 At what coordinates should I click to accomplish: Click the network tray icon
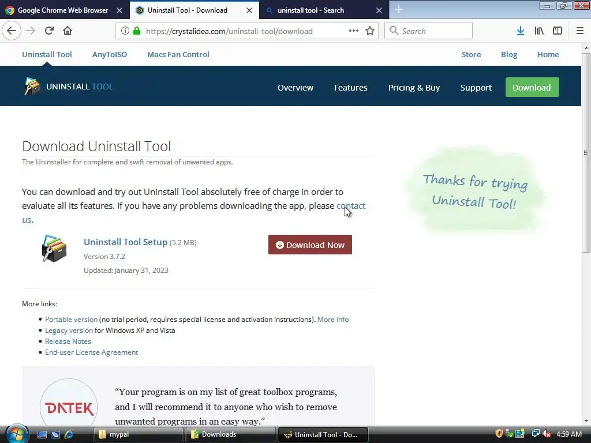click(536, 434)
